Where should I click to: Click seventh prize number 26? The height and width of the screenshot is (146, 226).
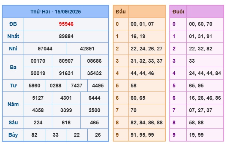point(98,135)
